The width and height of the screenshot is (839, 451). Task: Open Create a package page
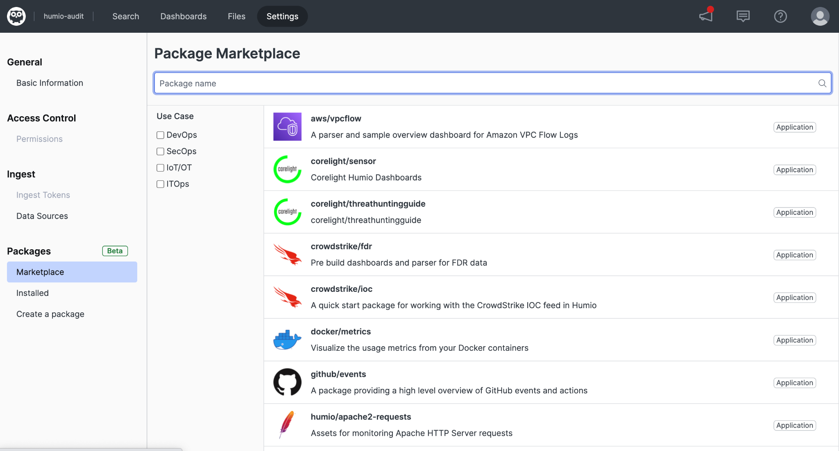tap(50, 314)
